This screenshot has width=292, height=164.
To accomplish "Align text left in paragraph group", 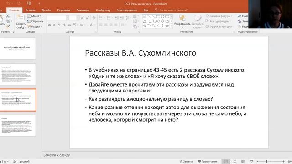I will (x=101, y=25).
